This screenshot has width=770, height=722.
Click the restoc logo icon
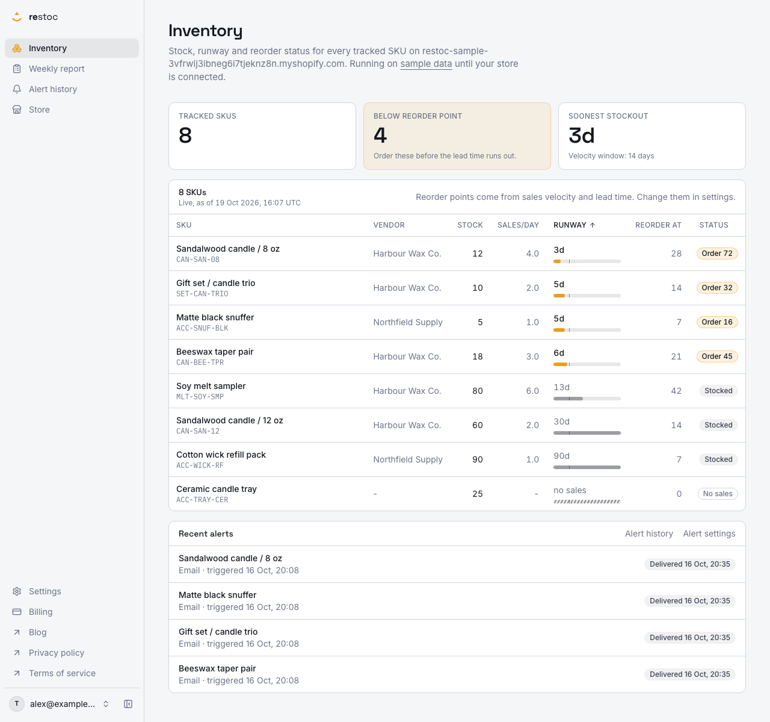click(17, 17)
